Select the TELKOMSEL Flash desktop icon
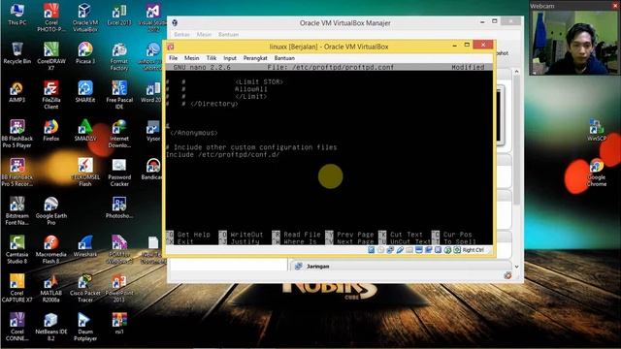The image size is (621, 349). click(x=85, y=173)
